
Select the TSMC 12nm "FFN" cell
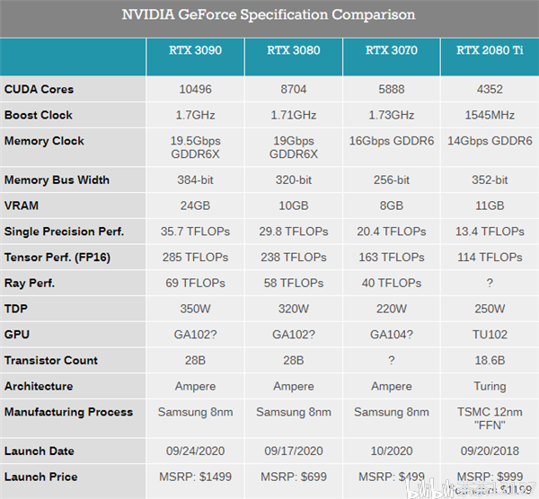490,418
